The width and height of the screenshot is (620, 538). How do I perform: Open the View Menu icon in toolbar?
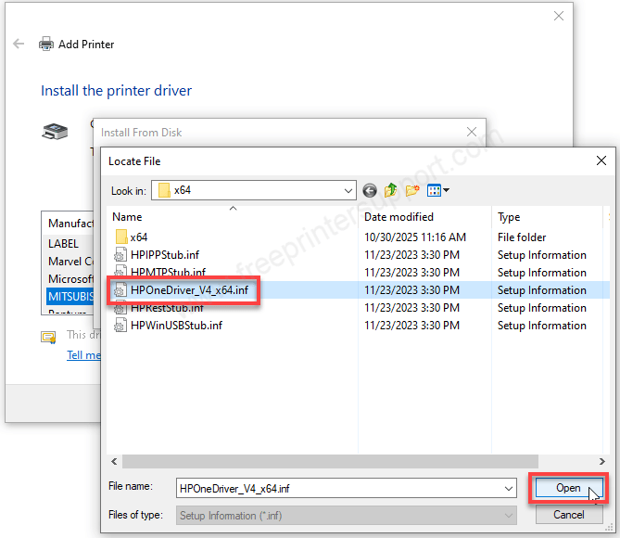coord(438,190)
